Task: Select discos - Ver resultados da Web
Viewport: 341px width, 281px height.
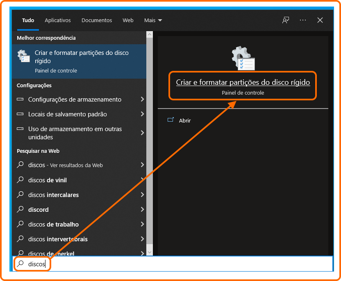Action: [x=79, y=165]
